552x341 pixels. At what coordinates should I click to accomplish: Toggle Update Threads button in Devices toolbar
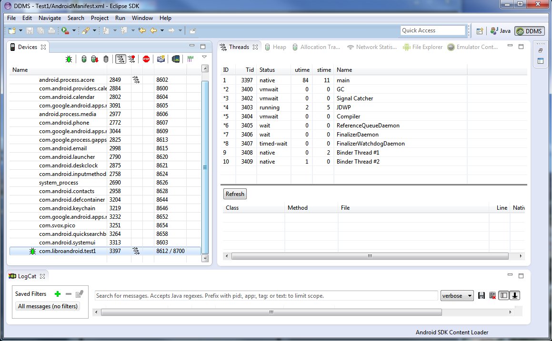[x=120, y=59]
